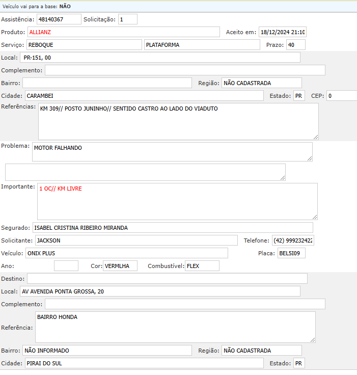Click the destination Estado field PR
Screen dimensions: 357x375
tap(299, 363)
